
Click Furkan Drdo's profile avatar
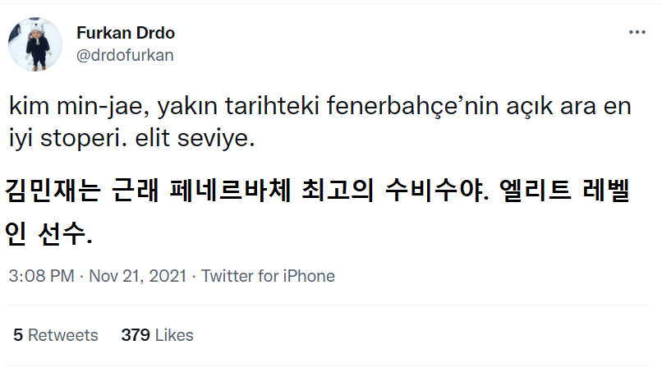[35, 44]
